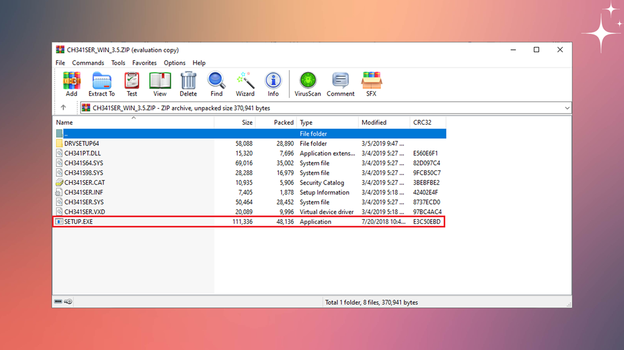This screenshot has height=350, width=624.
Task: Select the CH341SER.CAT file name
Action: [85, 182]
